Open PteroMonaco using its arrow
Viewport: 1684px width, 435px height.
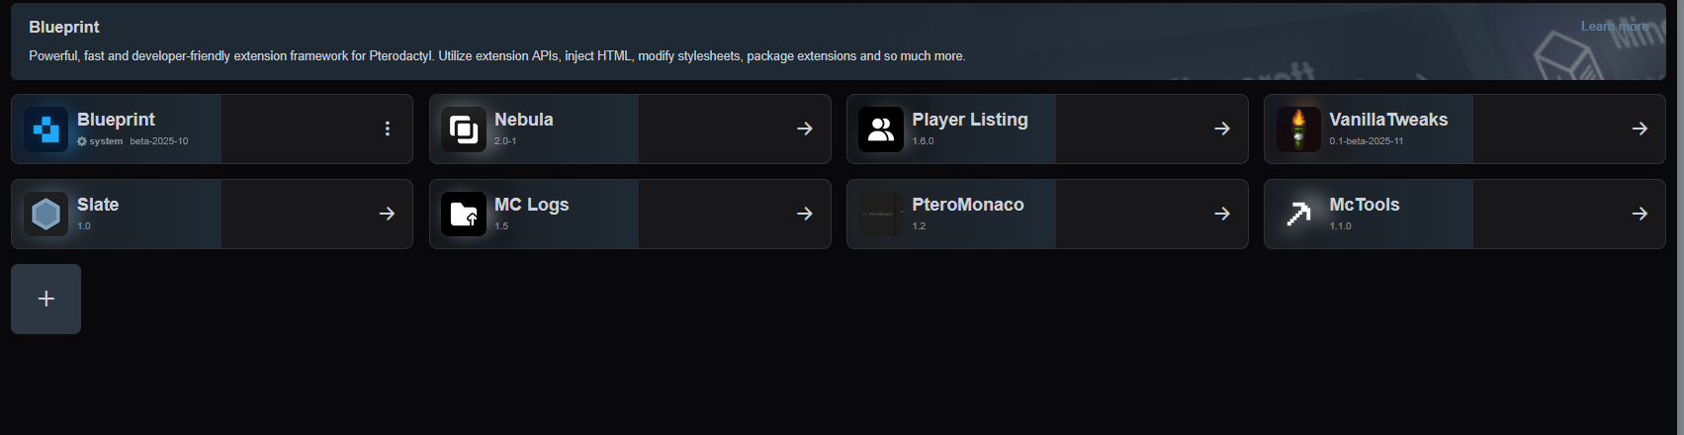tap(1222, 214)
